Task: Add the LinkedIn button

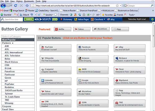Action: point(55,81)
